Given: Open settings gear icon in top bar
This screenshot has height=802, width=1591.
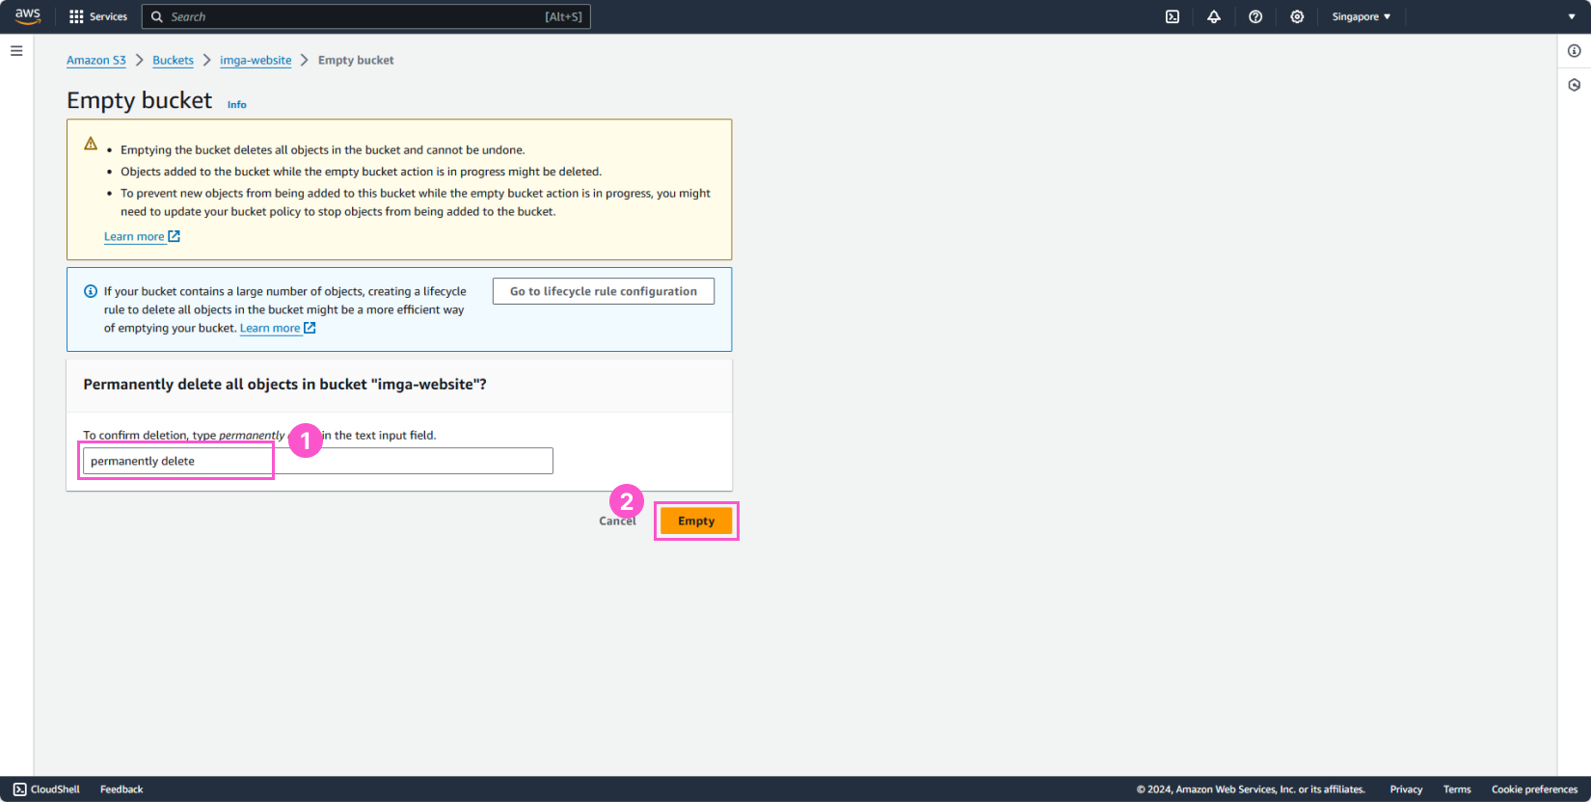Looking at the screenshot, I should pos(1297,16).
